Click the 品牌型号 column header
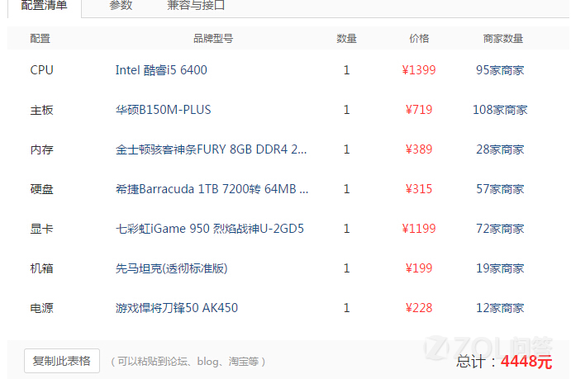Viewport: 571px width, 379px height. pyautogui.click(x=213, y=38)
